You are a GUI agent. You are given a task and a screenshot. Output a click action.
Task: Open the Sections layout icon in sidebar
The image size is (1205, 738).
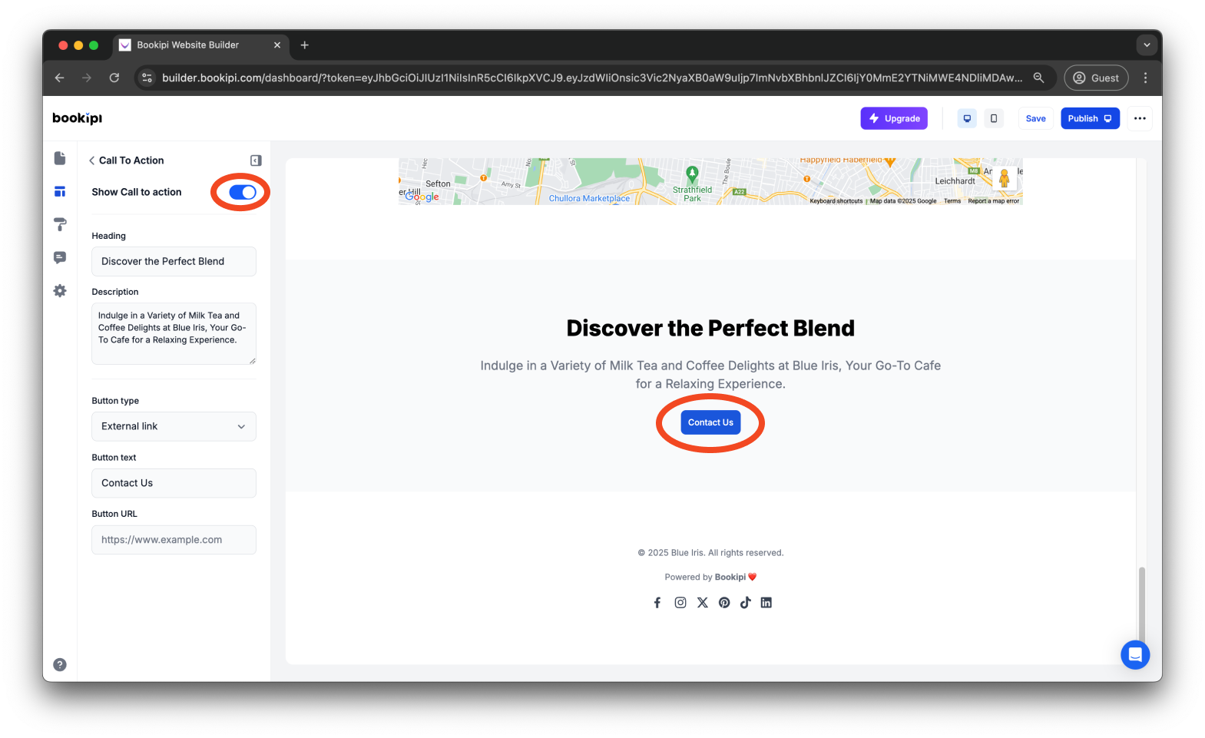60,191
